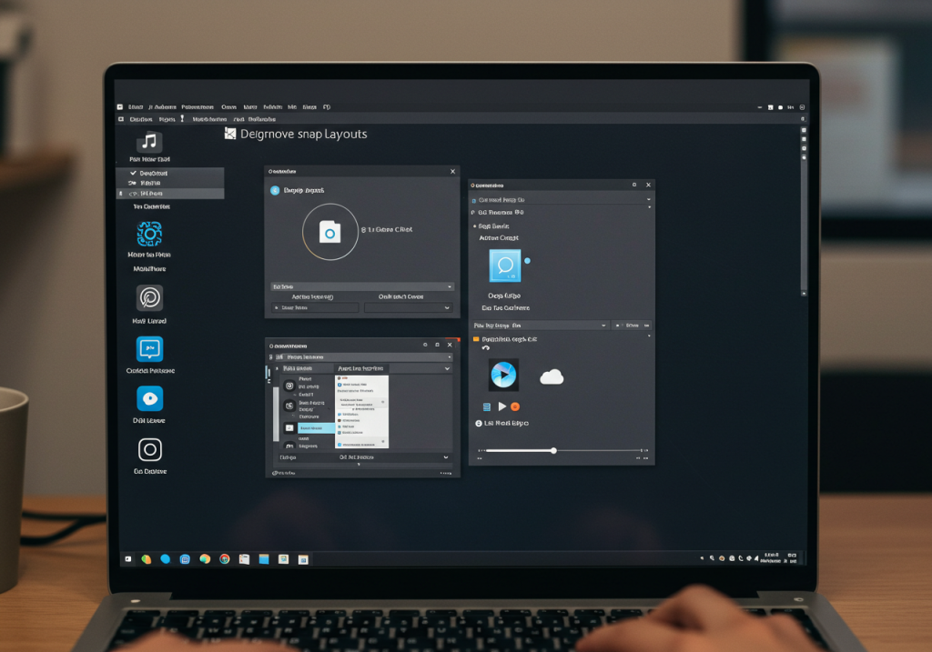Image resolution: width=932 pixels, height=652 pixels.
Task: Open the blue chat bubble sidebar icon
Action: click(150, 349)
